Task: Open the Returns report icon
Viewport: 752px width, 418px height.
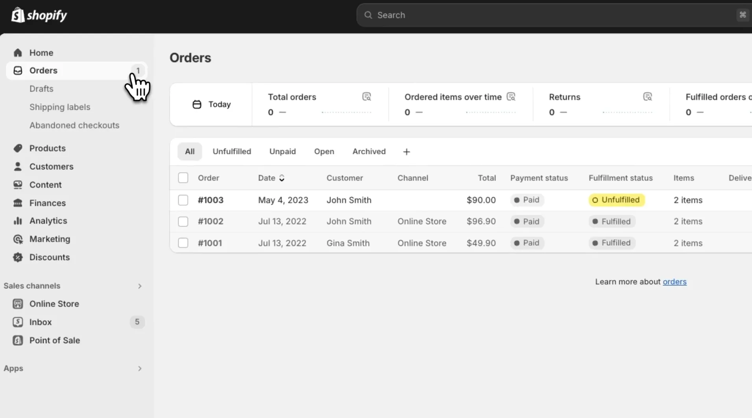Action: (647, 97)
